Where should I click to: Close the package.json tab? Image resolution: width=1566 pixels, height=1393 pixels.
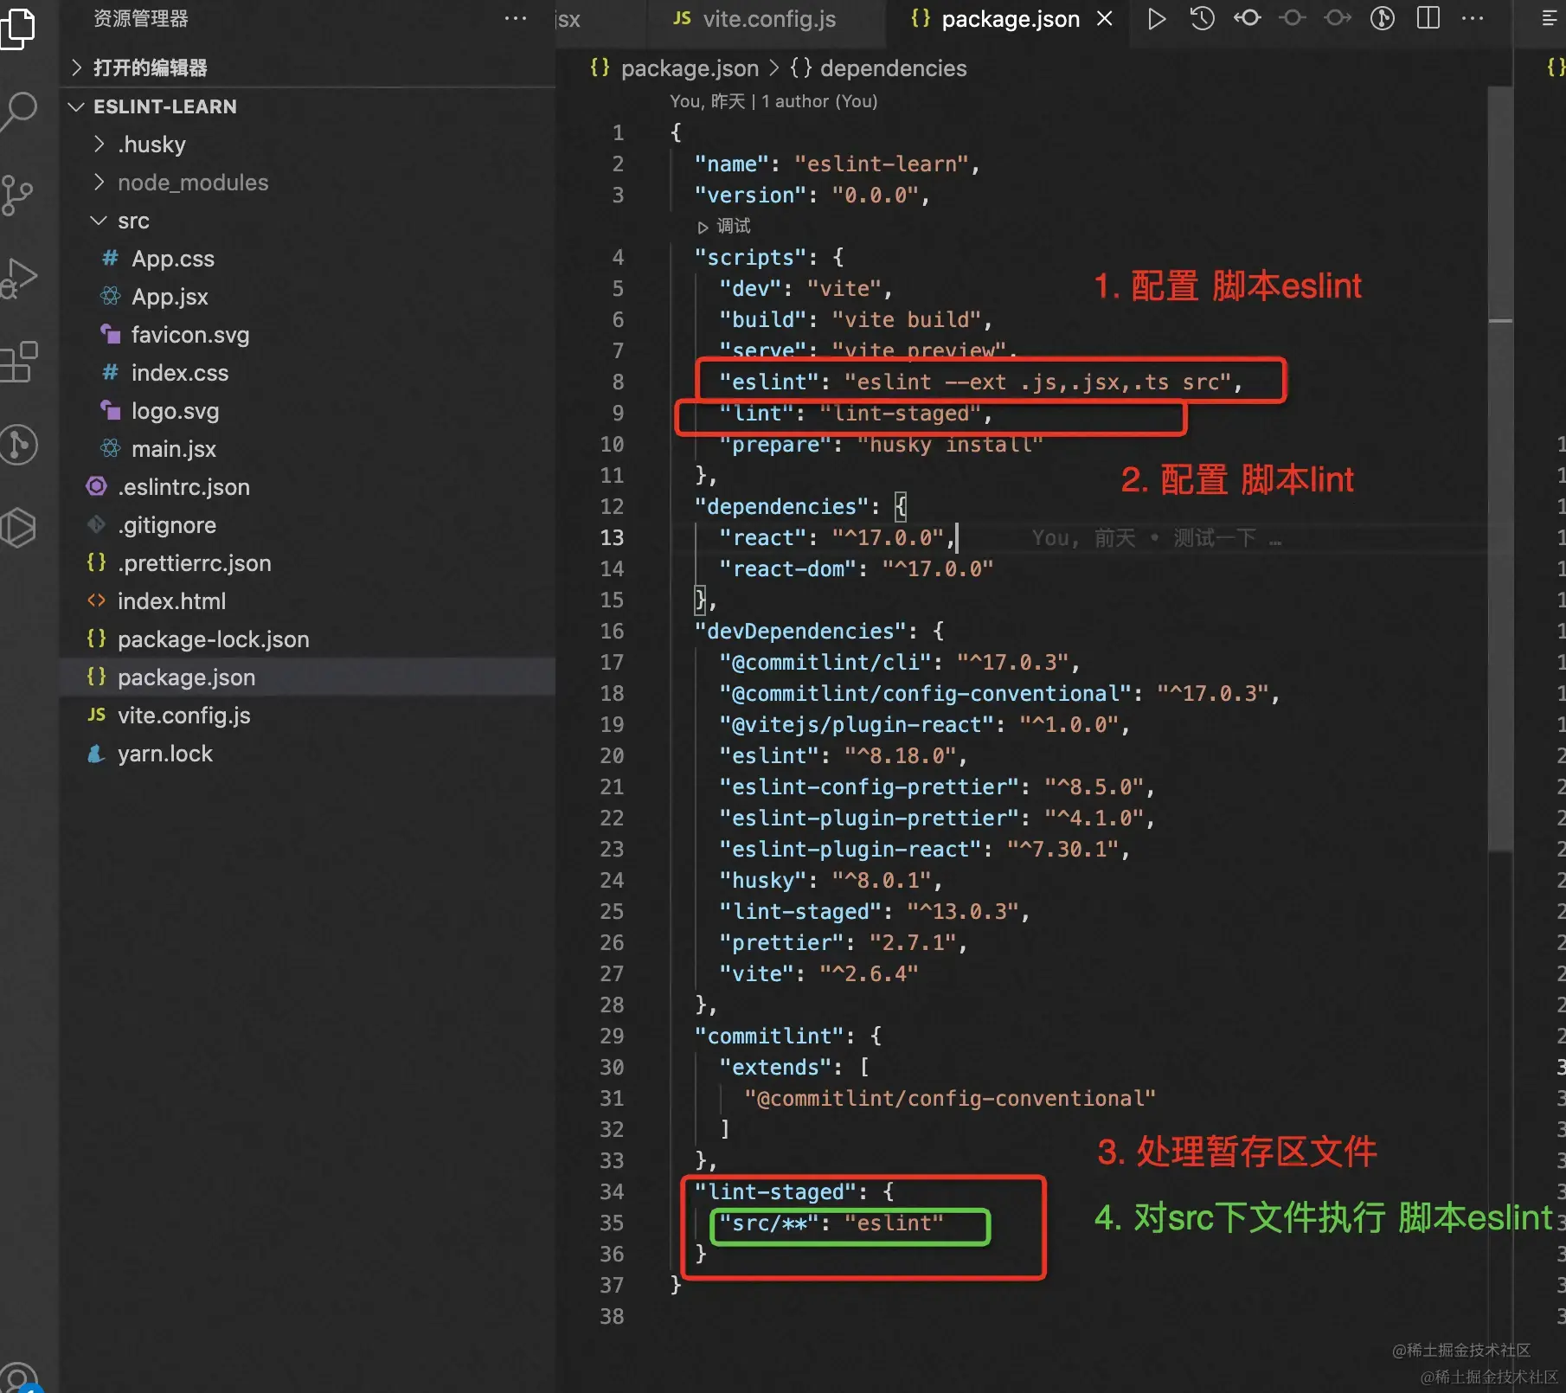(x=1105, y=18)
